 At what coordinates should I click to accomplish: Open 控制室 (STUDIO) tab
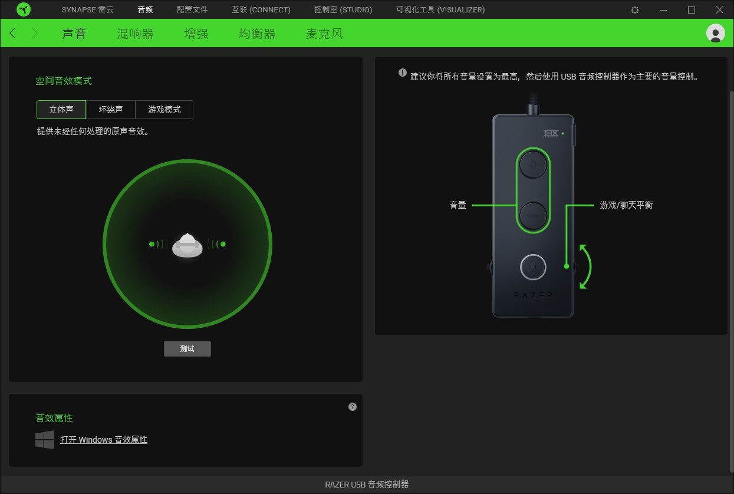click(343, 10)
